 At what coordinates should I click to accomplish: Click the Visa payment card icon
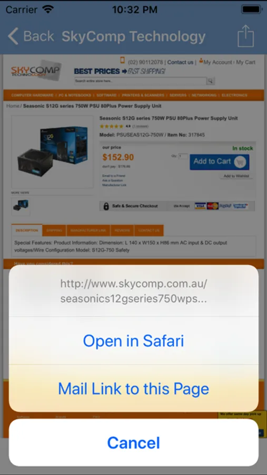coord(200,206)
